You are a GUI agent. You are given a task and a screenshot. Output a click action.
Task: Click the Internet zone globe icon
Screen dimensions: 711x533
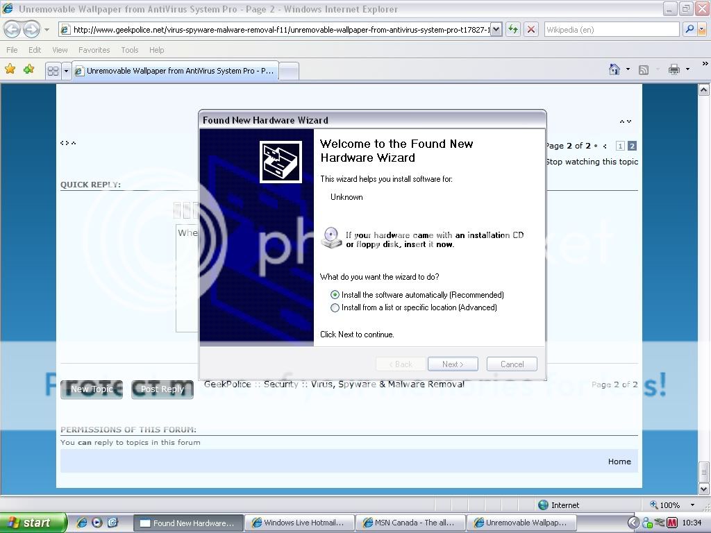point(543,505)
